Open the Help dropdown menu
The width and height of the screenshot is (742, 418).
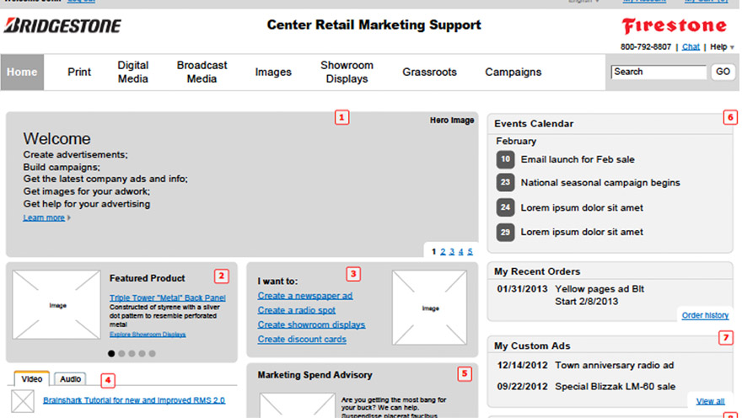pos(721,47)
